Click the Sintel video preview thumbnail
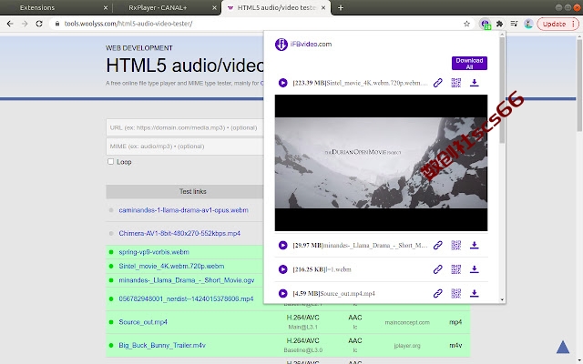The image size is (583, 364). point(381,163)
